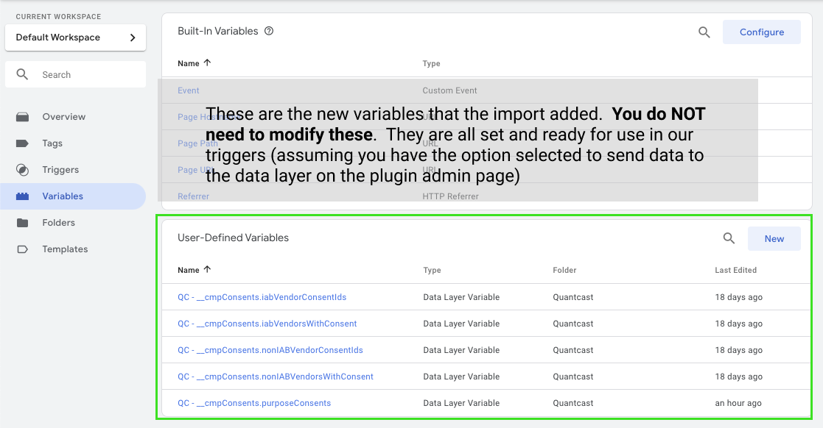The height and width of the screenshot is (428, 823).
Task: Sort User-Defined Variables by Name
Action: (x=194, y=270)
